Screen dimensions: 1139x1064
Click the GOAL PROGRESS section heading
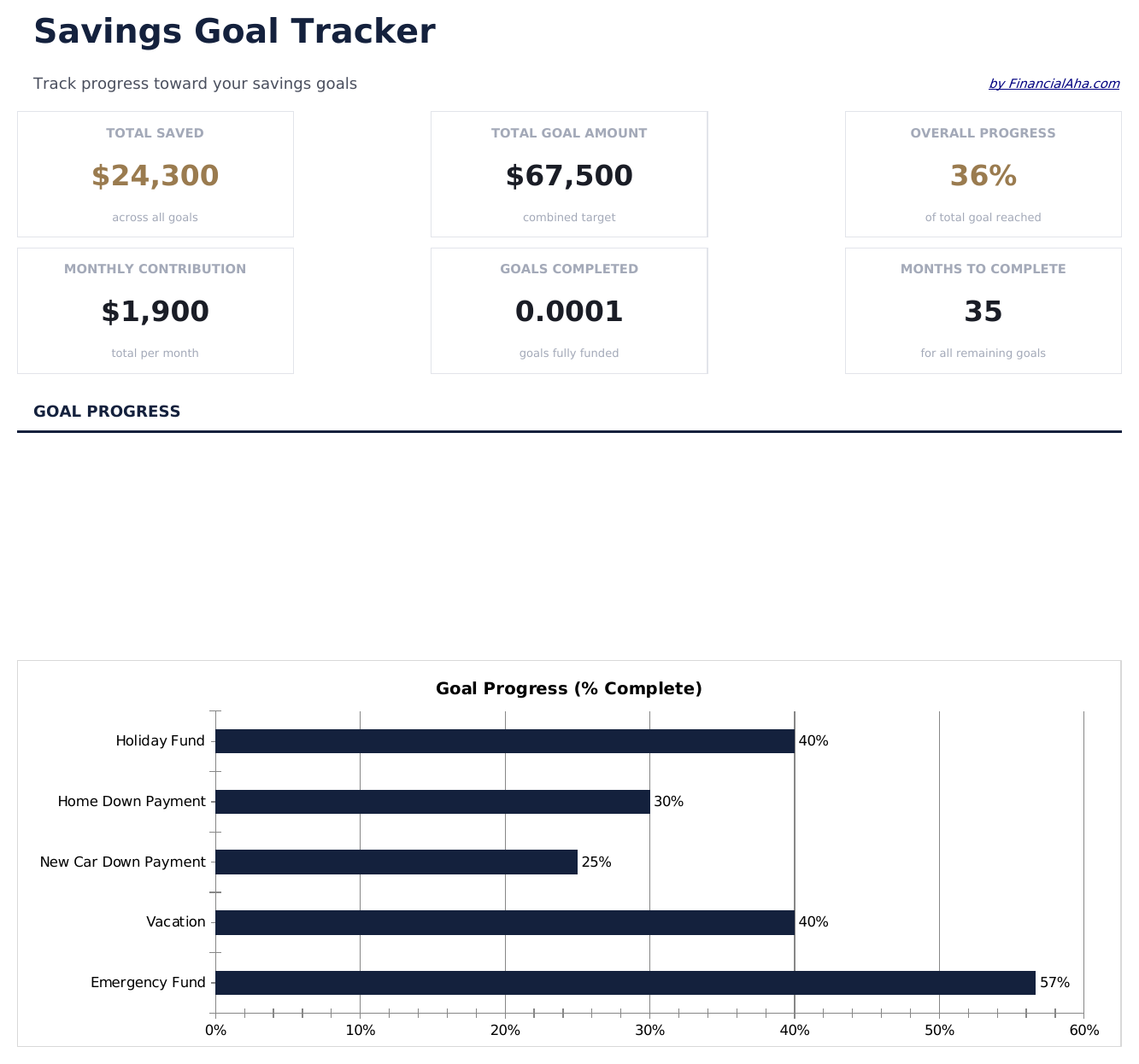tap(107, 412)
